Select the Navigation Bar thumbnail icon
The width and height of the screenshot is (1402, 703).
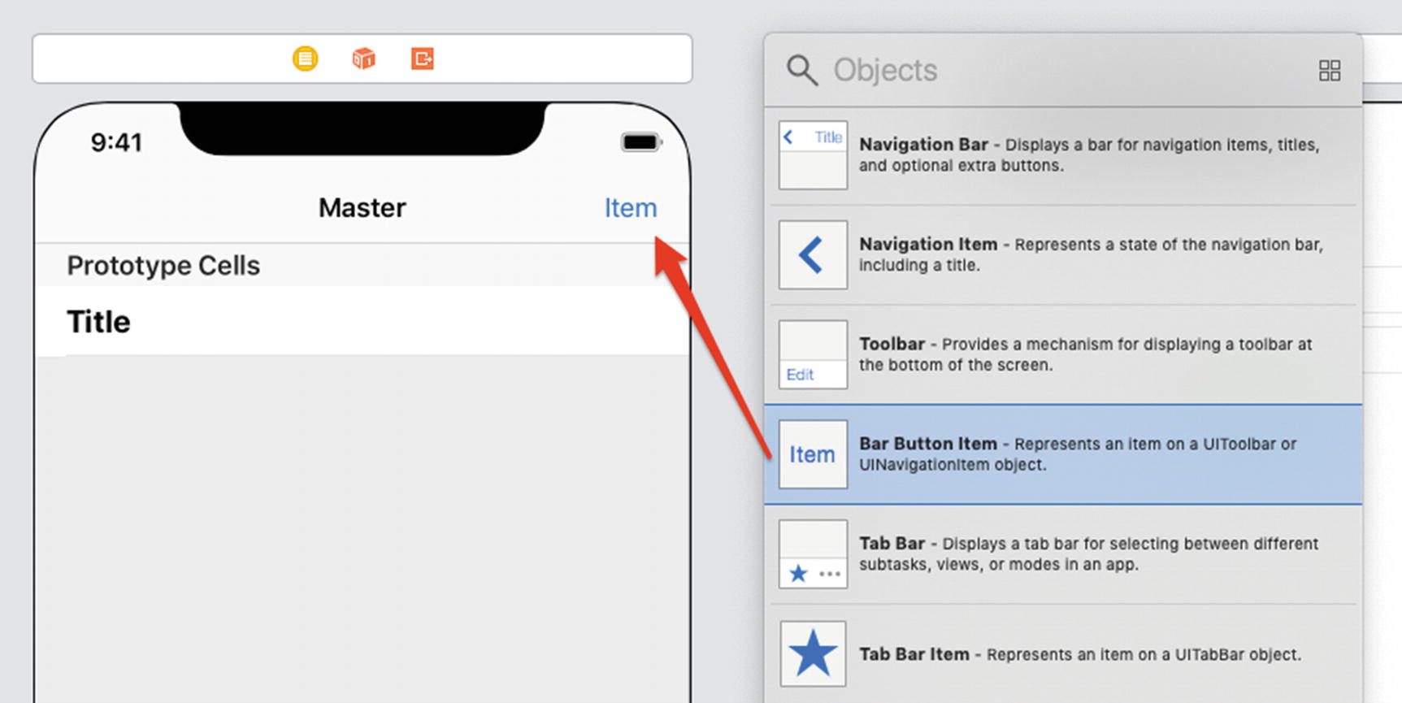click(x=813, y=155)
